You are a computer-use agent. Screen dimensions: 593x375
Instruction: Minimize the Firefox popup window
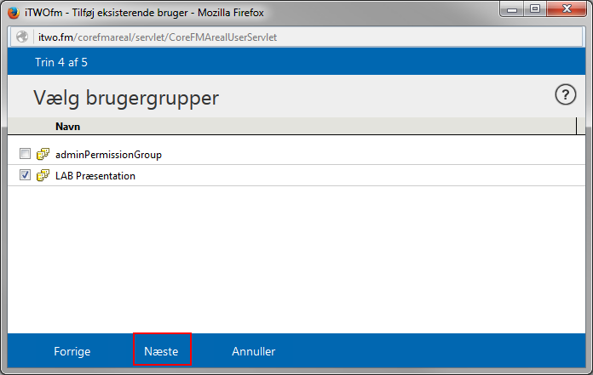point(510,10)
